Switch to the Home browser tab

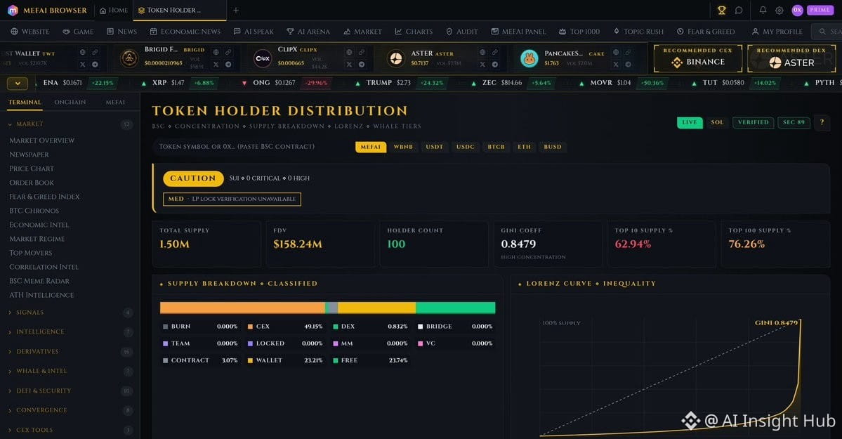click(114, 11)
